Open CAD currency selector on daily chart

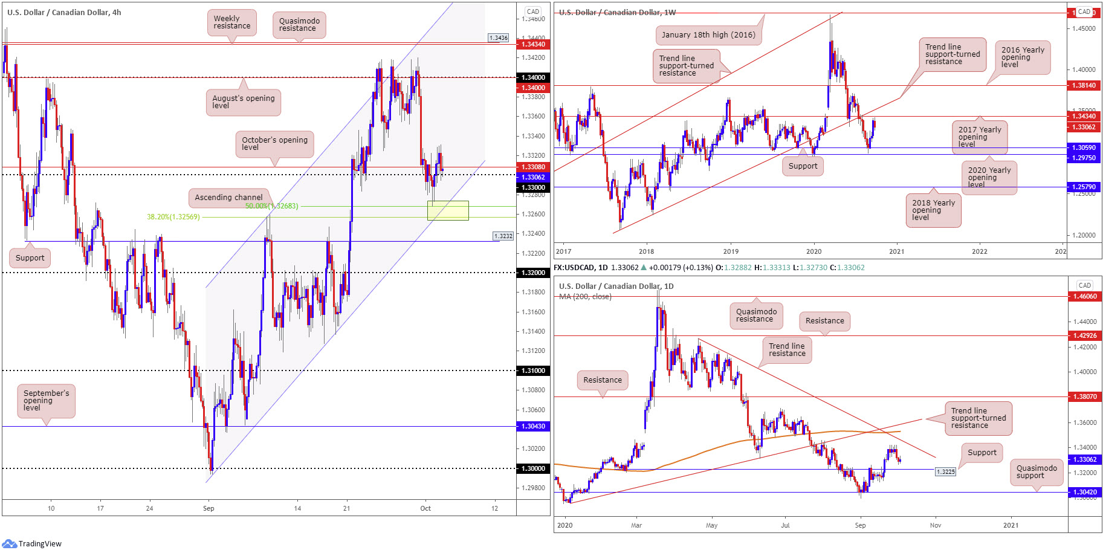(x=1084, y=285)
